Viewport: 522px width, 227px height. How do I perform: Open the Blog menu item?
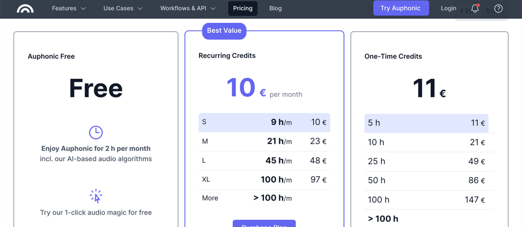276,8
